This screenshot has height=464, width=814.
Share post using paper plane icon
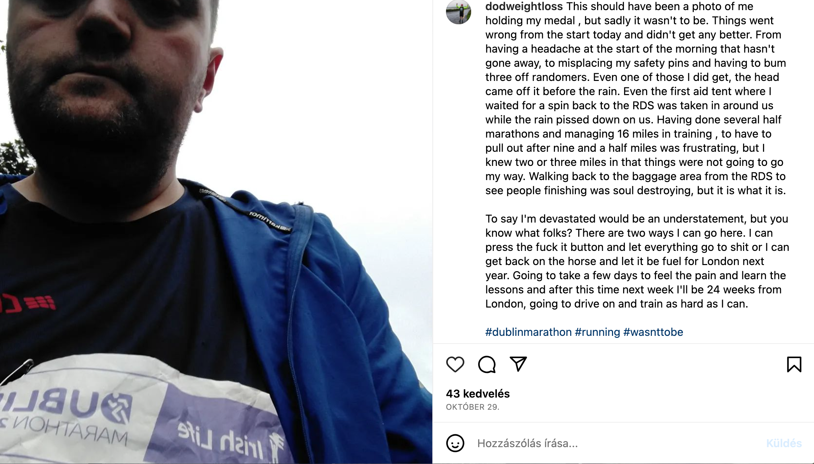(x=518, y=364)
